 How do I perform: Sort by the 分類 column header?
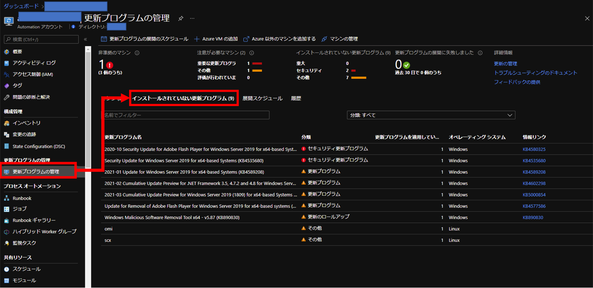[306, 137]
